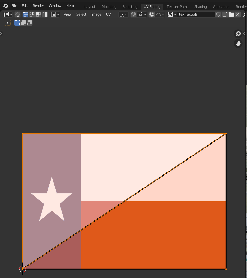Viewport: 247px width, 278px height.
Task: Toggle proportional editing
Action: 152,14
